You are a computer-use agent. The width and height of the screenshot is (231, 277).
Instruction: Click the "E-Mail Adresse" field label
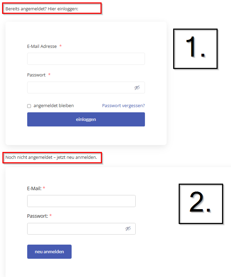42,47
